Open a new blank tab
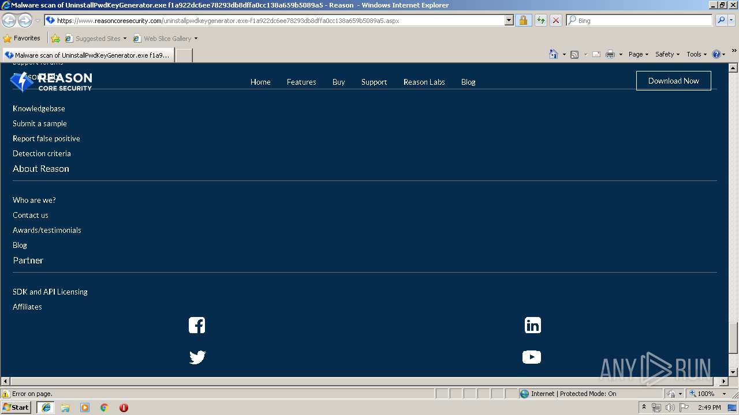This screenshot has width=739, height=415. pyautogui.click(x=184, y=55)
